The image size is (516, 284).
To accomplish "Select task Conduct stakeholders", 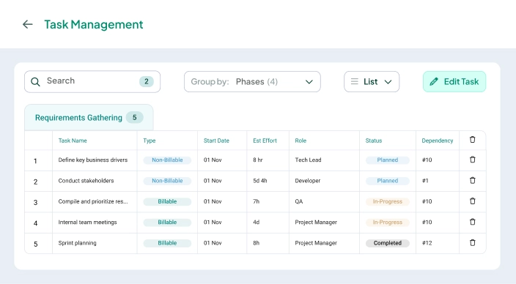I will (86, 181).
